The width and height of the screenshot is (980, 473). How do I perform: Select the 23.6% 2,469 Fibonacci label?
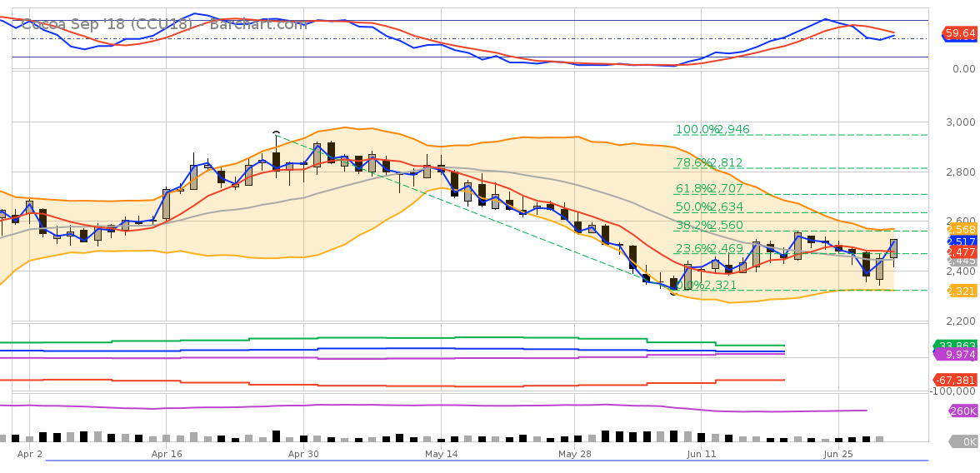coord(709,248)
